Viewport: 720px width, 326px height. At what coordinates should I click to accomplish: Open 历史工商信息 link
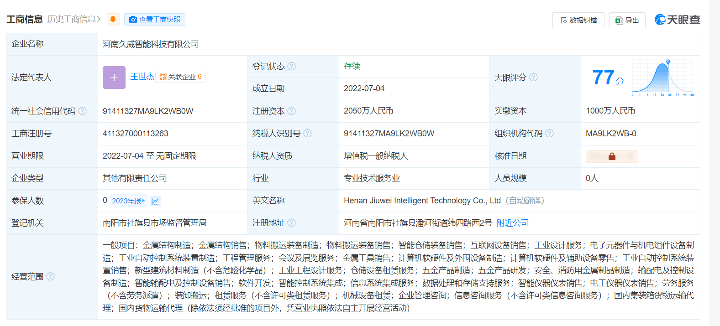[x=74, y=19]
